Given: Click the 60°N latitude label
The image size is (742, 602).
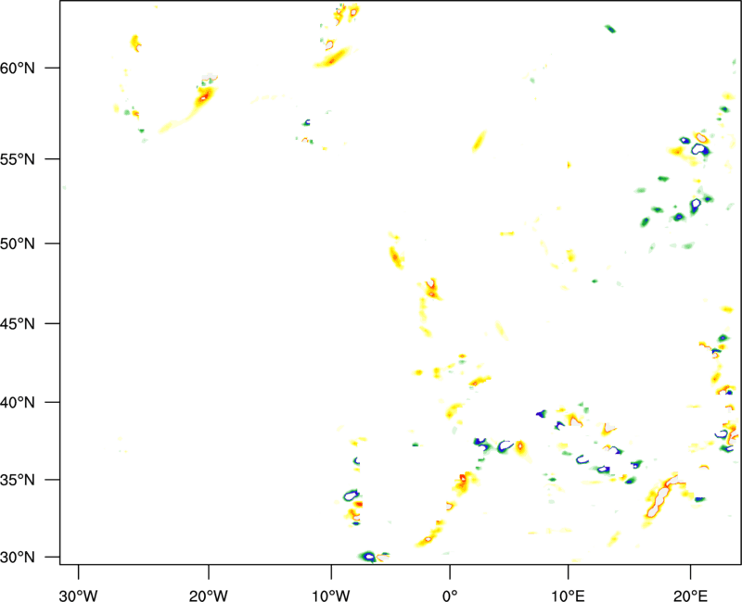Looking at the screenshot, I should coord(18,68).
